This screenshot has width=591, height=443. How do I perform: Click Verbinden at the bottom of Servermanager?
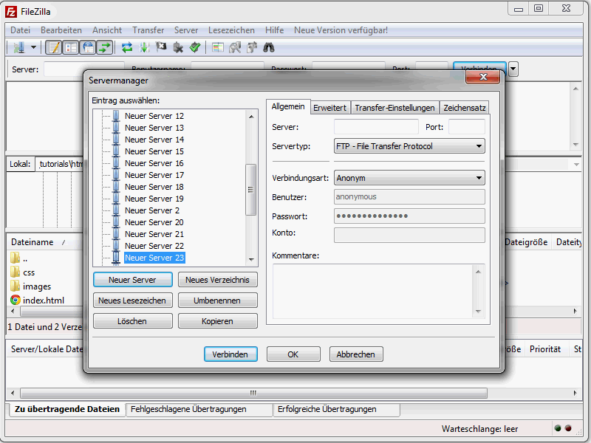point(230,354)
